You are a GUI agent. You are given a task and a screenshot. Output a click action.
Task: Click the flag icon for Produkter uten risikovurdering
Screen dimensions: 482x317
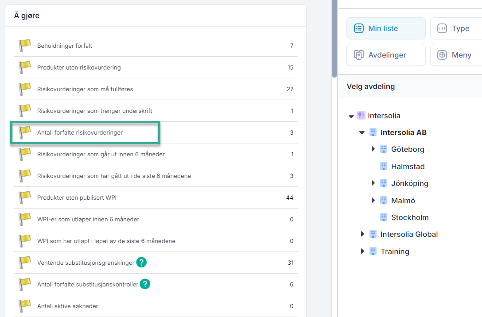click(25, 68)
